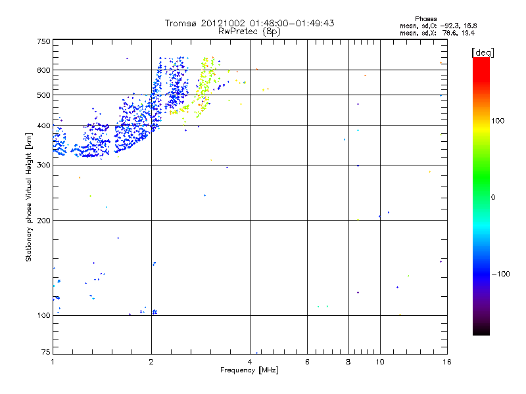Click the '100' y-axis tick label
The image size is (526, 394).
43,315
